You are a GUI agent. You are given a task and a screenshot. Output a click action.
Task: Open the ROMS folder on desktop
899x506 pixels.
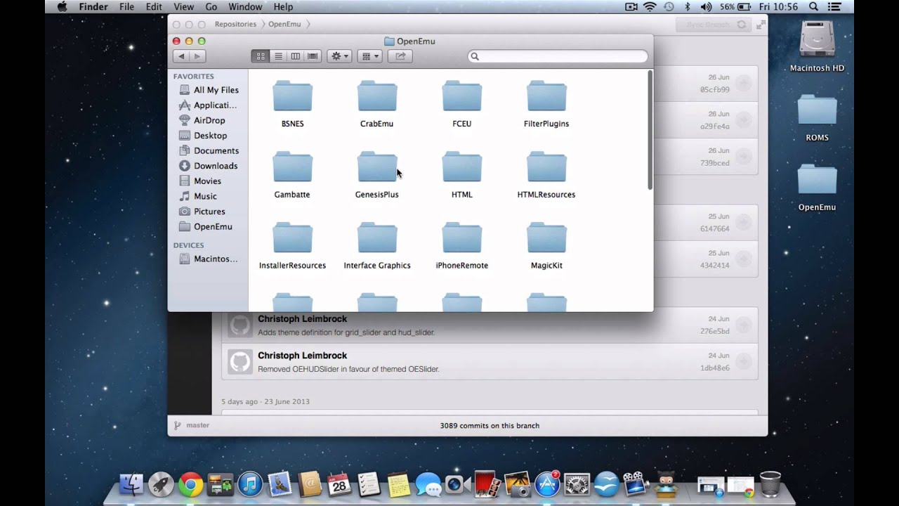[x=817, y=118]
